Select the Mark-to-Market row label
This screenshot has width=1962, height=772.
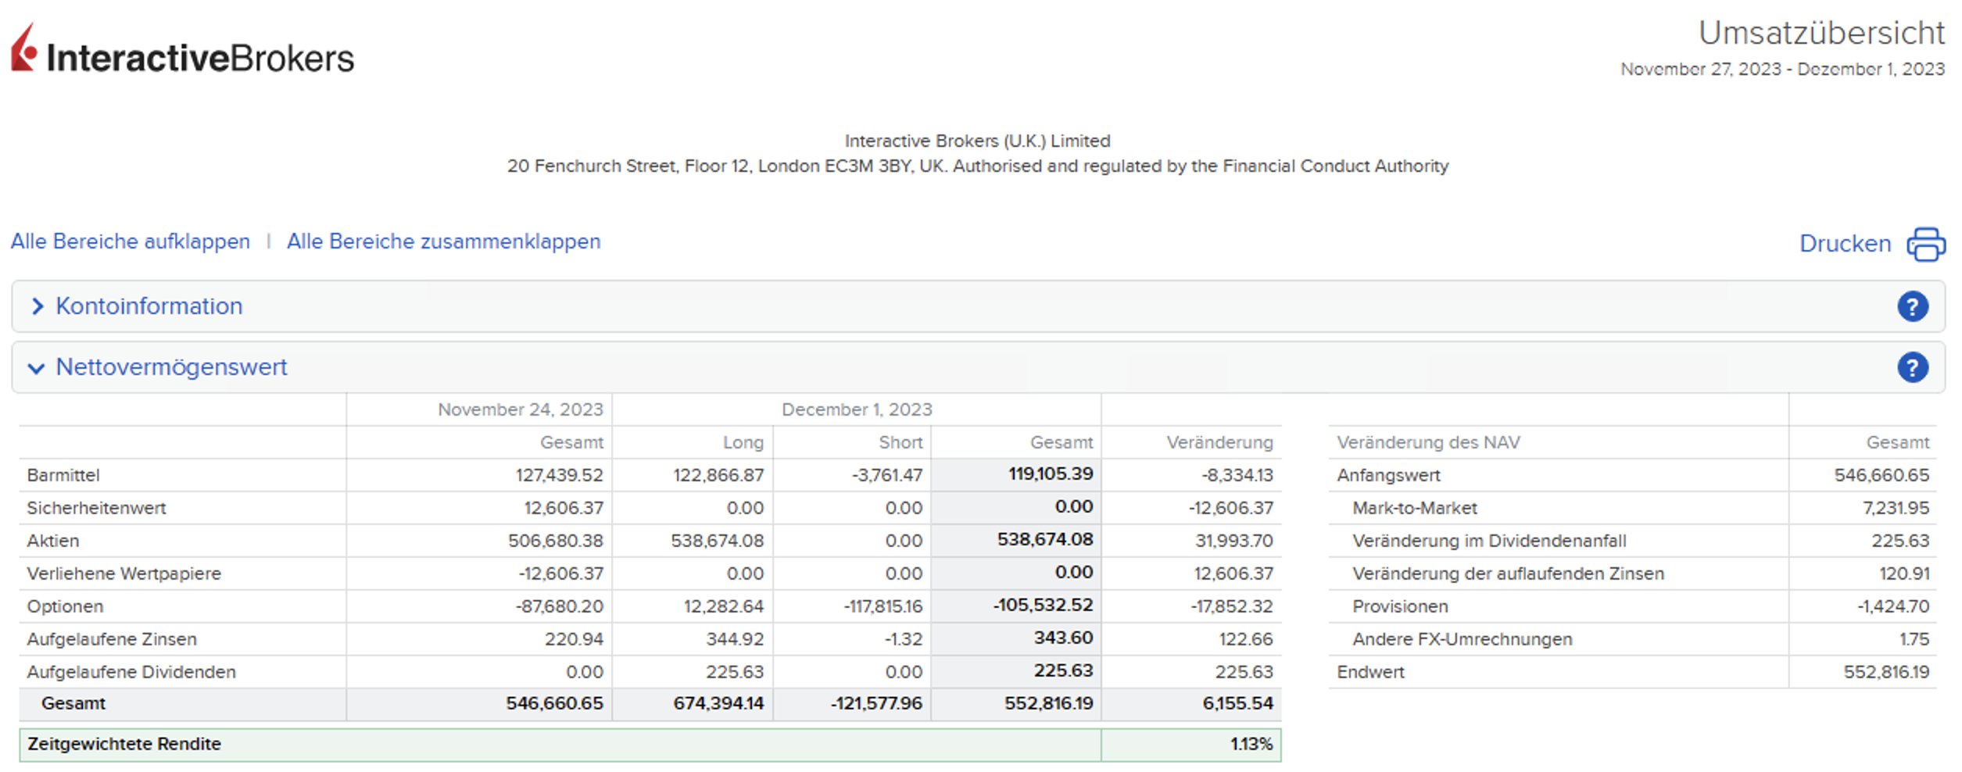click(1414, 508)
